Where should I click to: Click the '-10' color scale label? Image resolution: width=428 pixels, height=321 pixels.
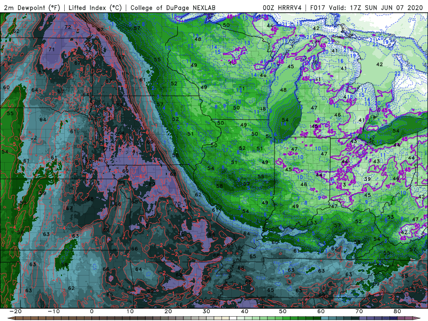coord(53,311)
